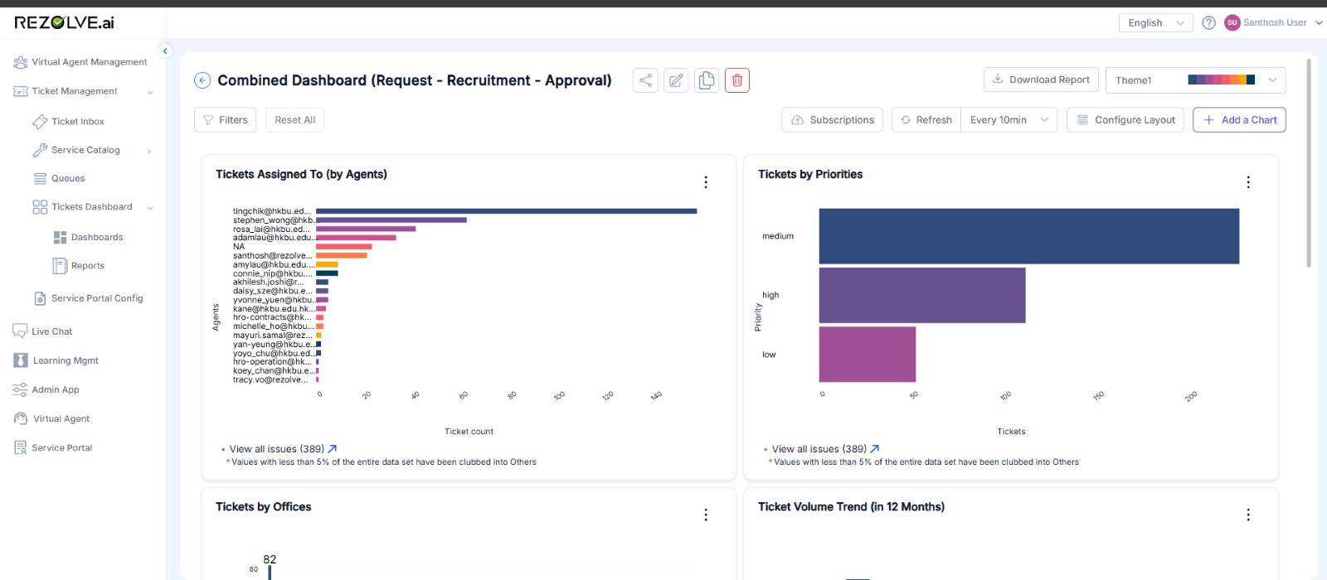
Task: Click Configure Layout
Action: click(1125, 120)
